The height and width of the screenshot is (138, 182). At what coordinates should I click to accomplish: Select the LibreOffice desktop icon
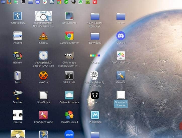(43, 95)
